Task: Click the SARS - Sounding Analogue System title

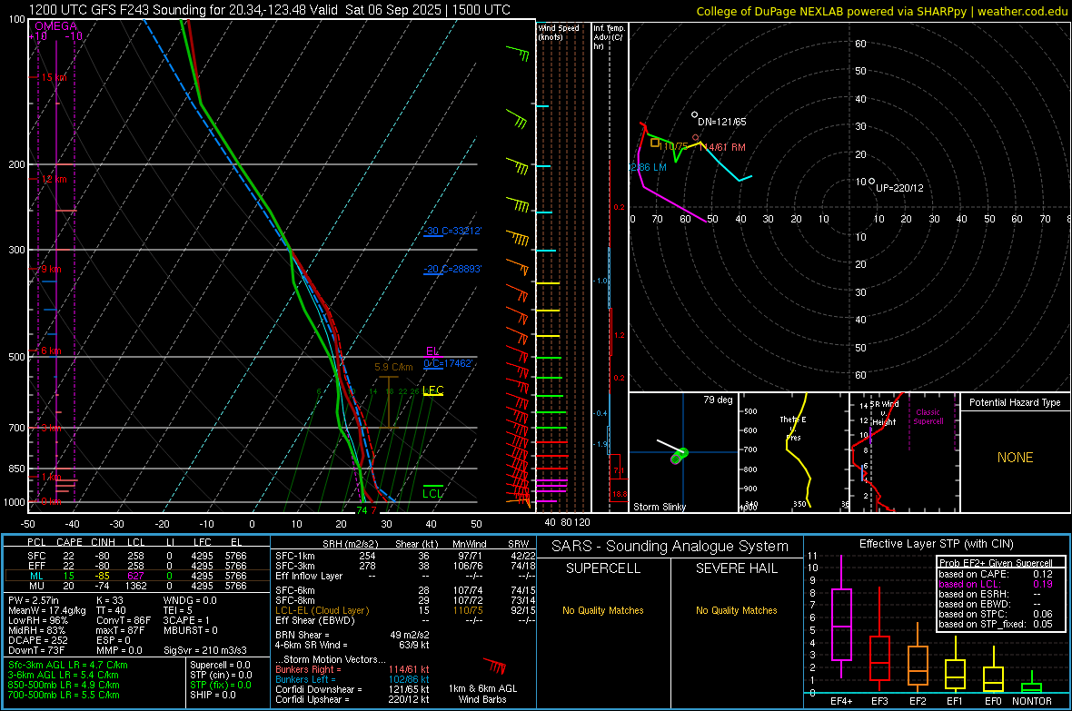Action: point(670,547)
